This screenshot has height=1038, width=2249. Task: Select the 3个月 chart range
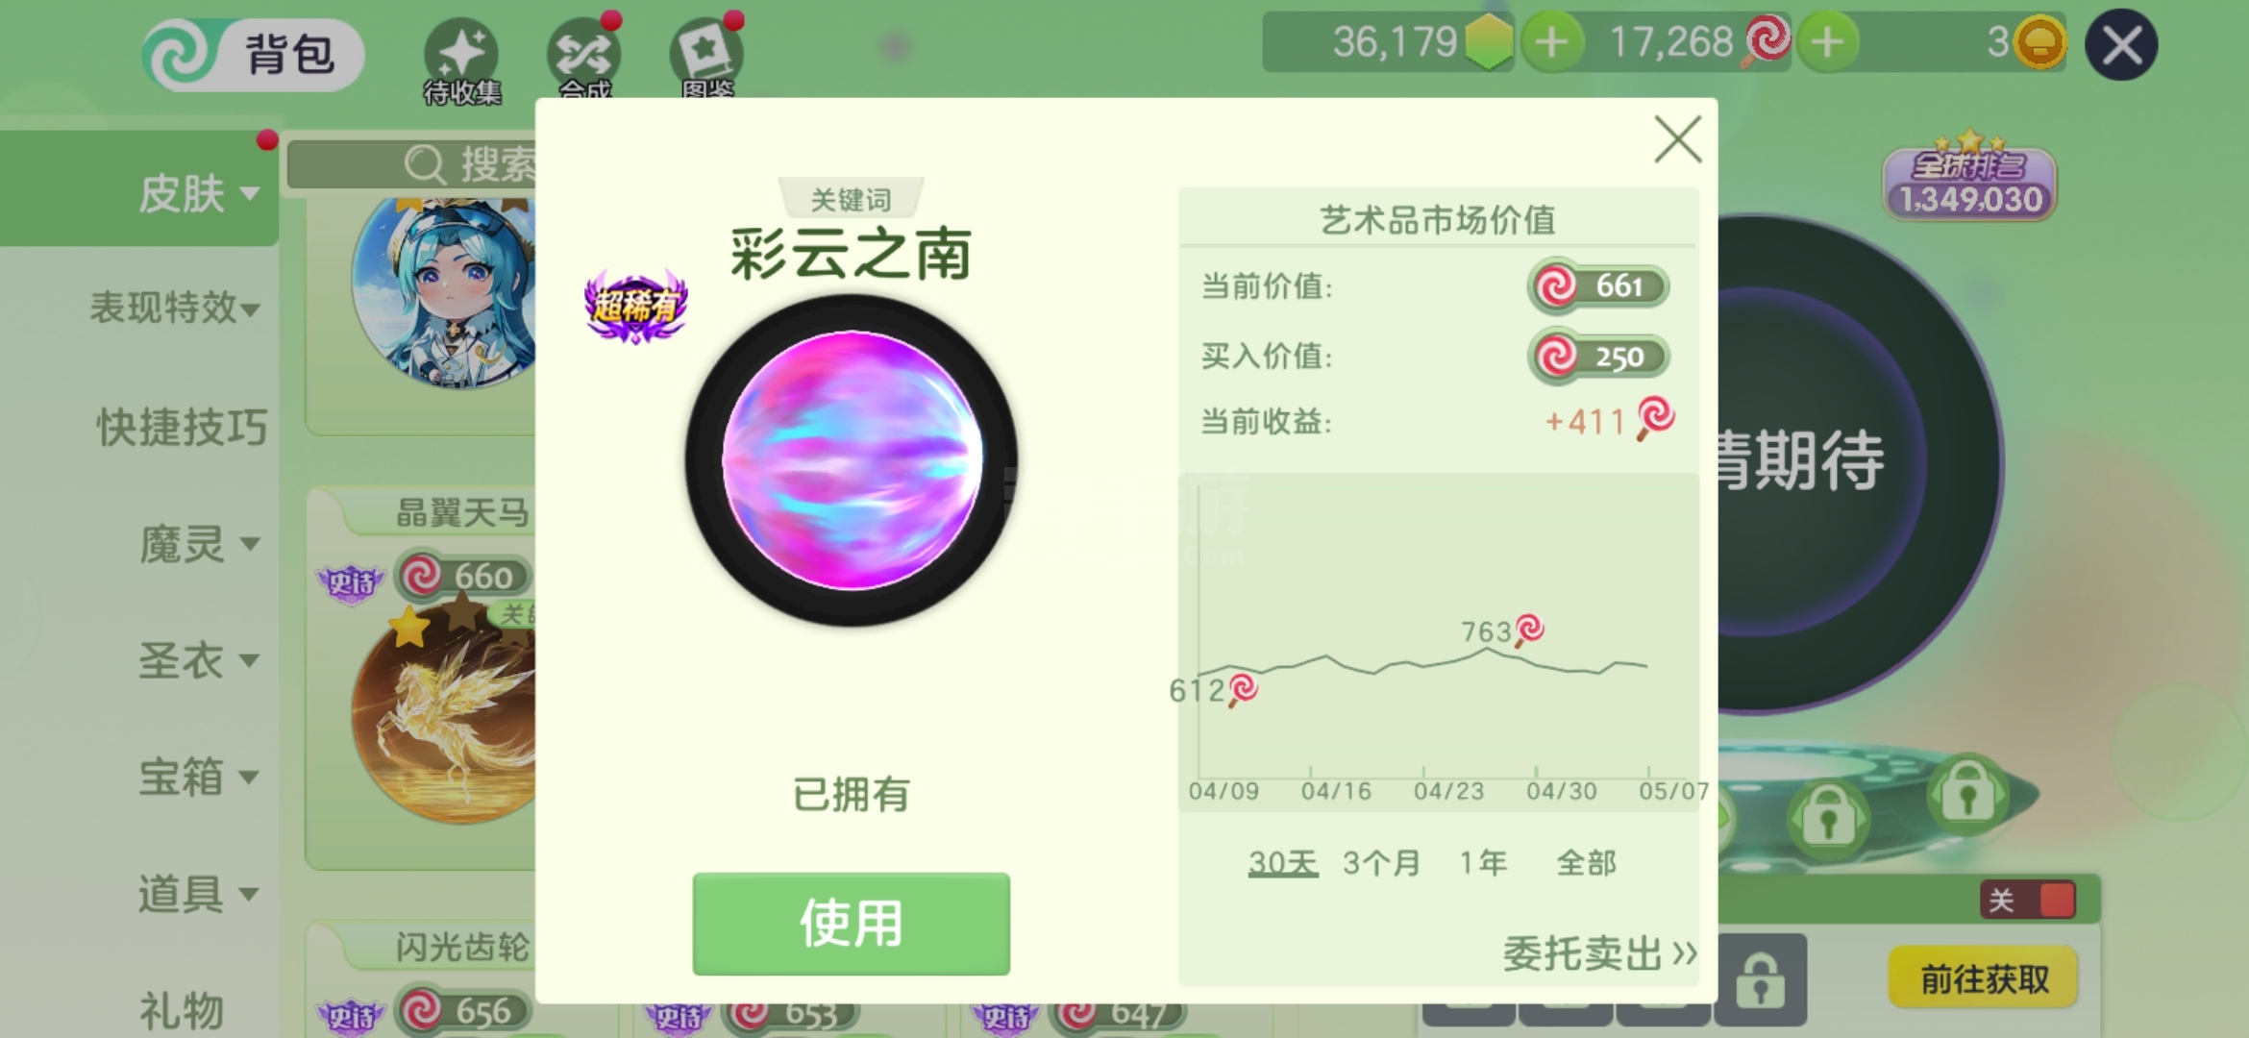[1381, 862]
